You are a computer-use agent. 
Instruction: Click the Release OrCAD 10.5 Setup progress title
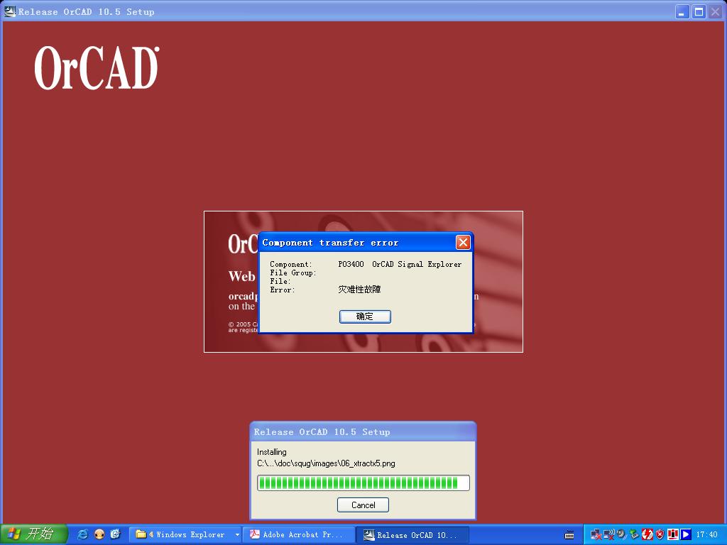click(322, 432)
